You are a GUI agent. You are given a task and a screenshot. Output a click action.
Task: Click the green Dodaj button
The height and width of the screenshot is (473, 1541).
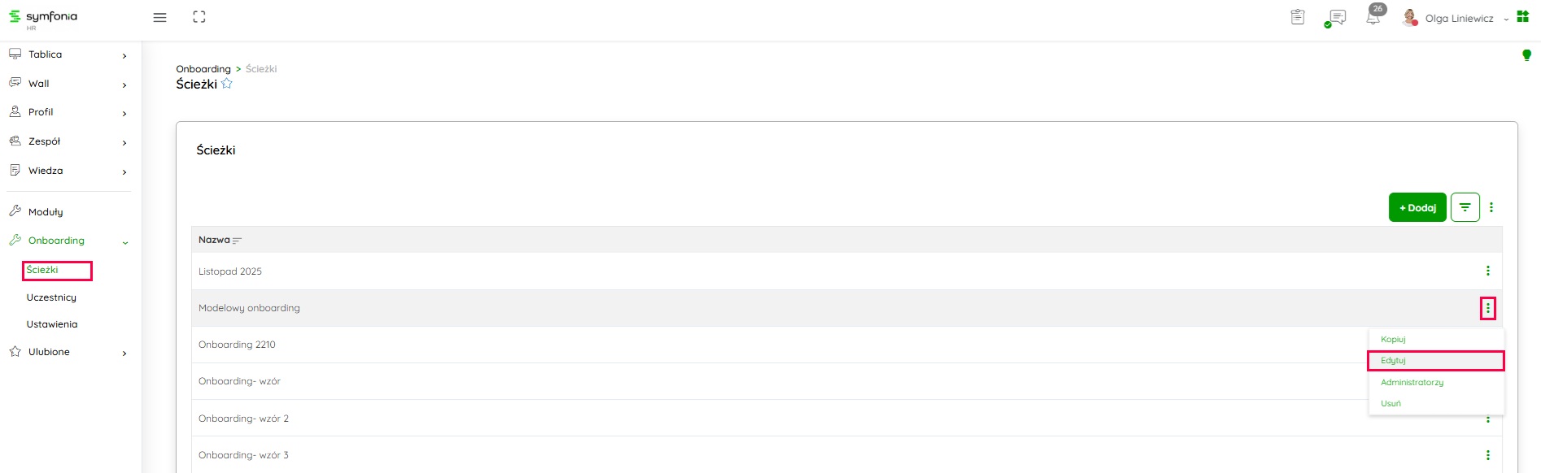pyautogui.click(x=1417, y=207)
